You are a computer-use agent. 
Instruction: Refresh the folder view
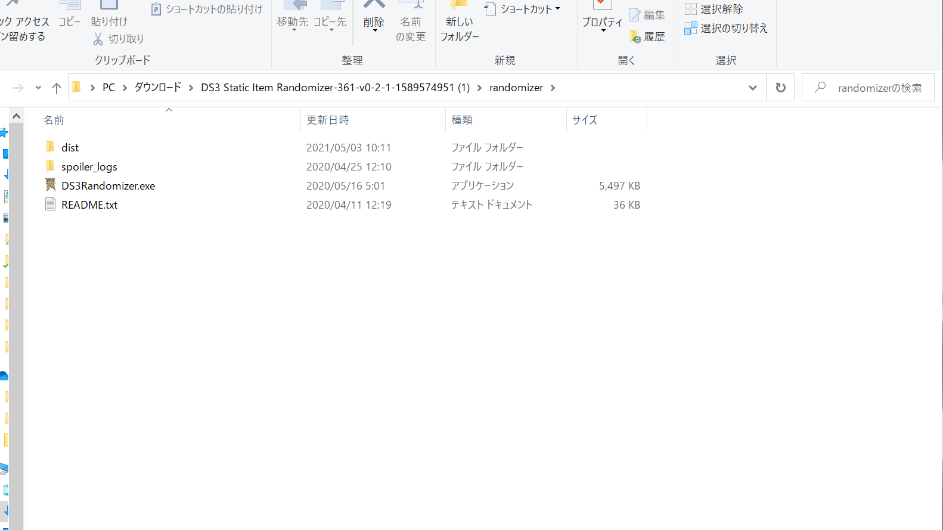pyautogui.click(x=780, y=88)
